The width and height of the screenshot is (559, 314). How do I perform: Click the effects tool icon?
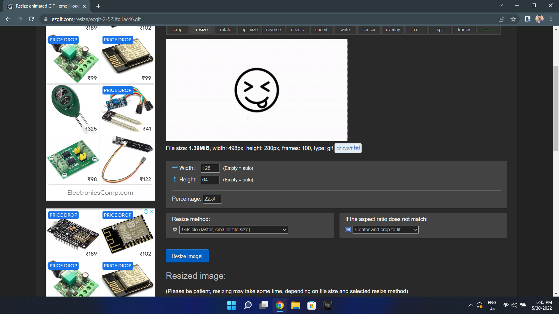297,30
